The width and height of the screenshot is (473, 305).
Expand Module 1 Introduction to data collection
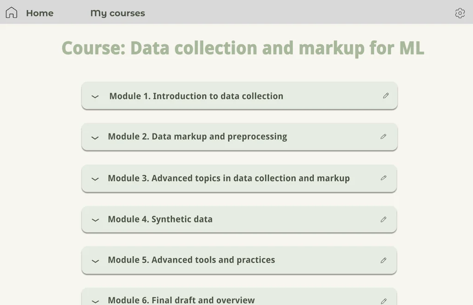click(x=95, y=97)
